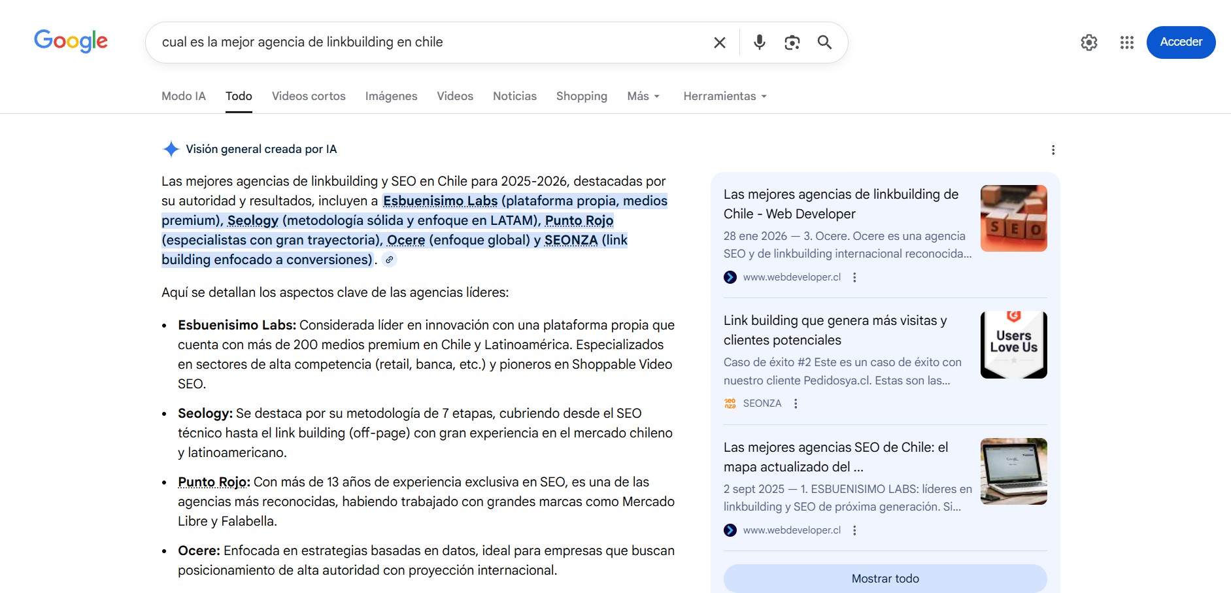
Task: Start voice search with the microphone icon
Action: (x=759, y=42)
